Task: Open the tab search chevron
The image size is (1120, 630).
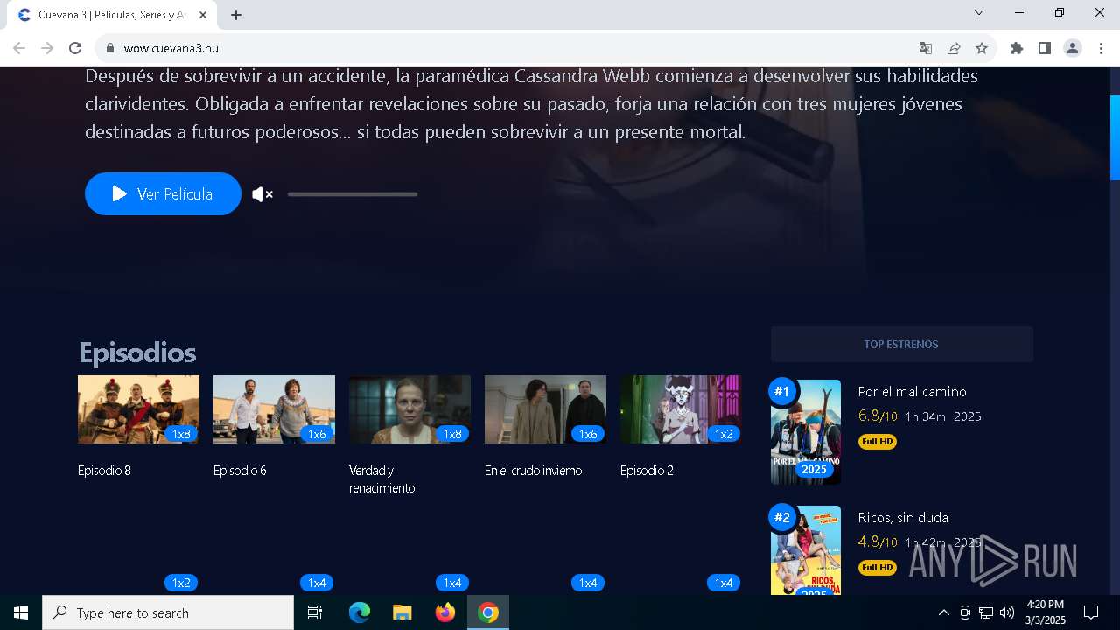Action: [979, 12]
